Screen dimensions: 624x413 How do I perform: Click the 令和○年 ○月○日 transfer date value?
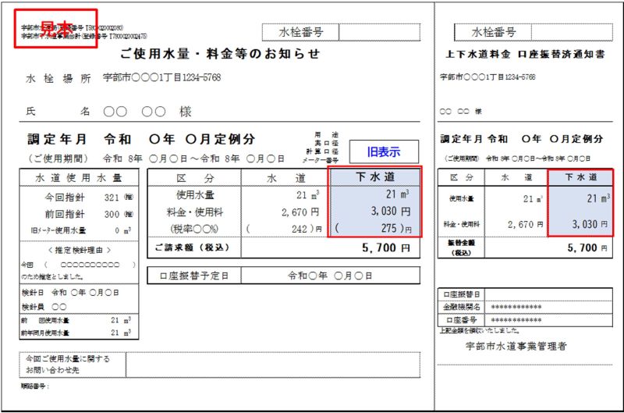[x=330, y=276]
